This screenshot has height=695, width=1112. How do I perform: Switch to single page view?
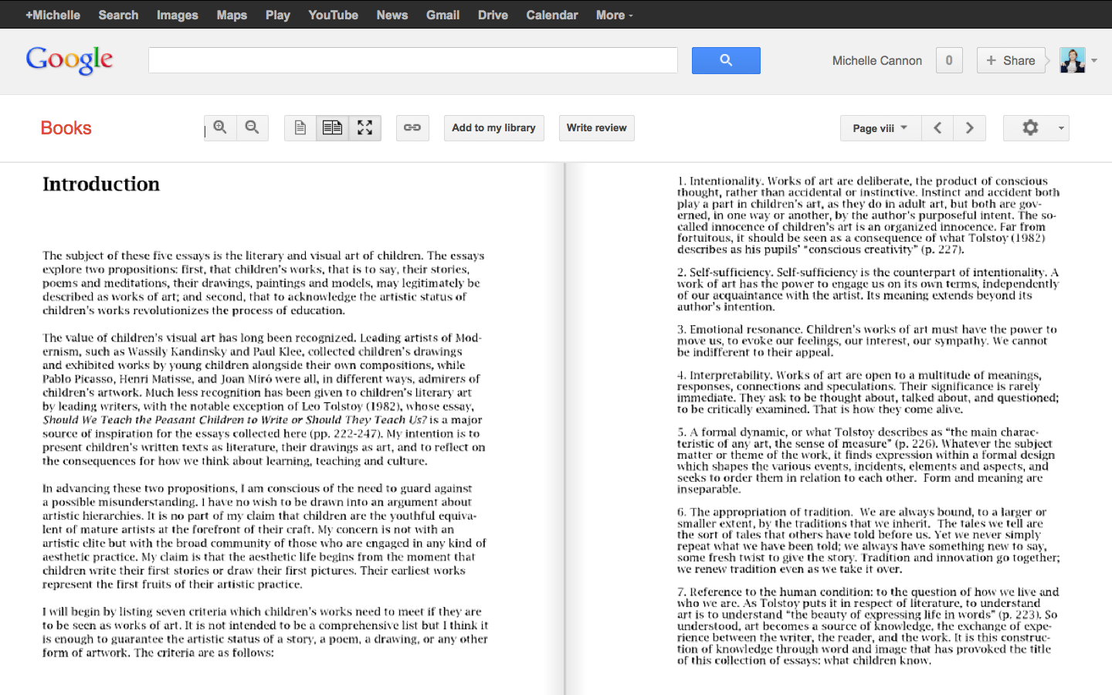[300, 128]
